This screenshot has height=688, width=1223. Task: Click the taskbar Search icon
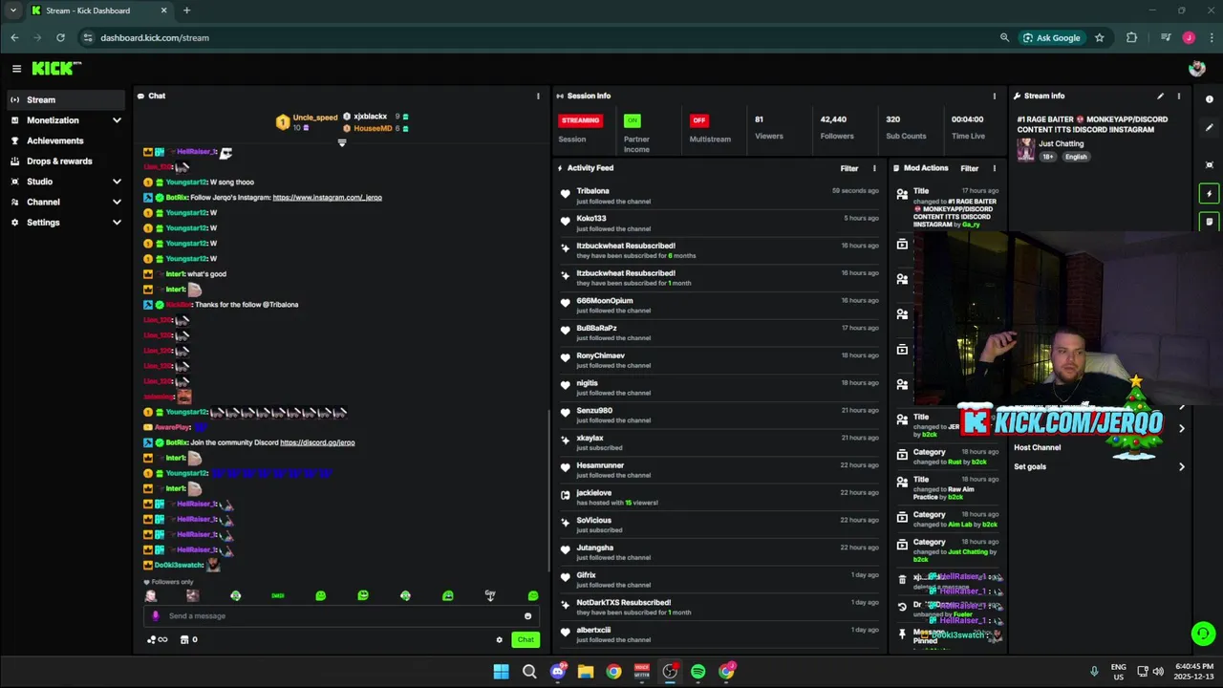(x=529, y=671)
